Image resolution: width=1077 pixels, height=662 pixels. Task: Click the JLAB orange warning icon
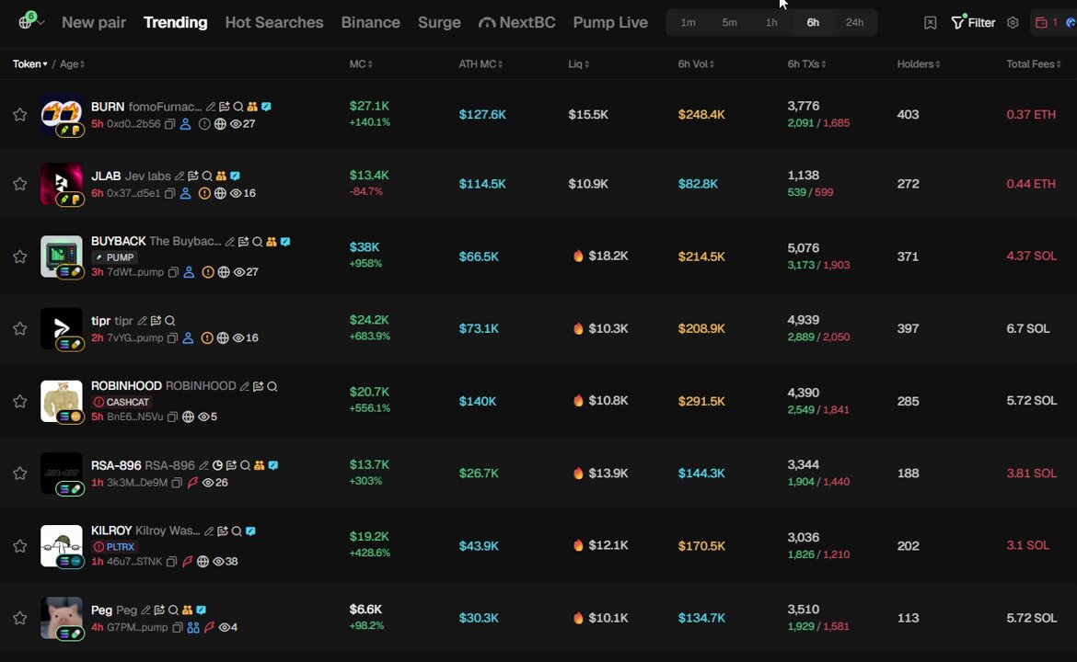(x=204, y=193)
